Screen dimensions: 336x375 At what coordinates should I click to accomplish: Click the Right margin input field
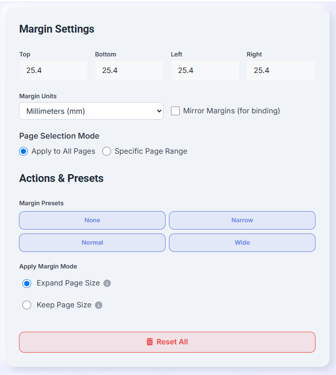(281, 71)
